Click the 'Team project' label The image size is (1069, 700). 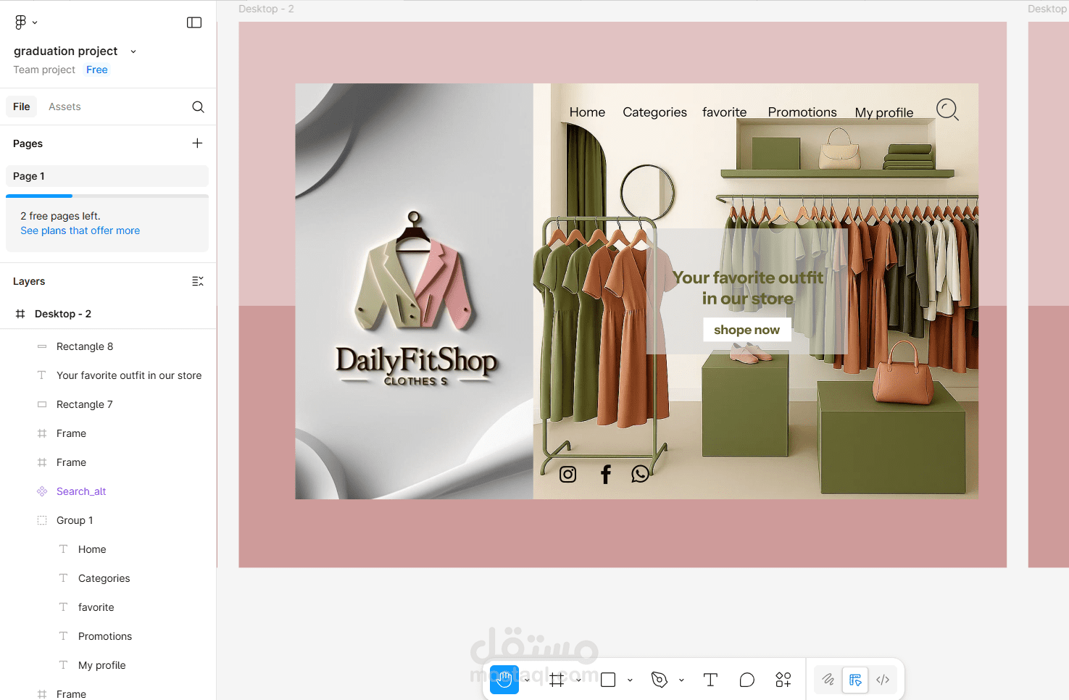[44, 70]
